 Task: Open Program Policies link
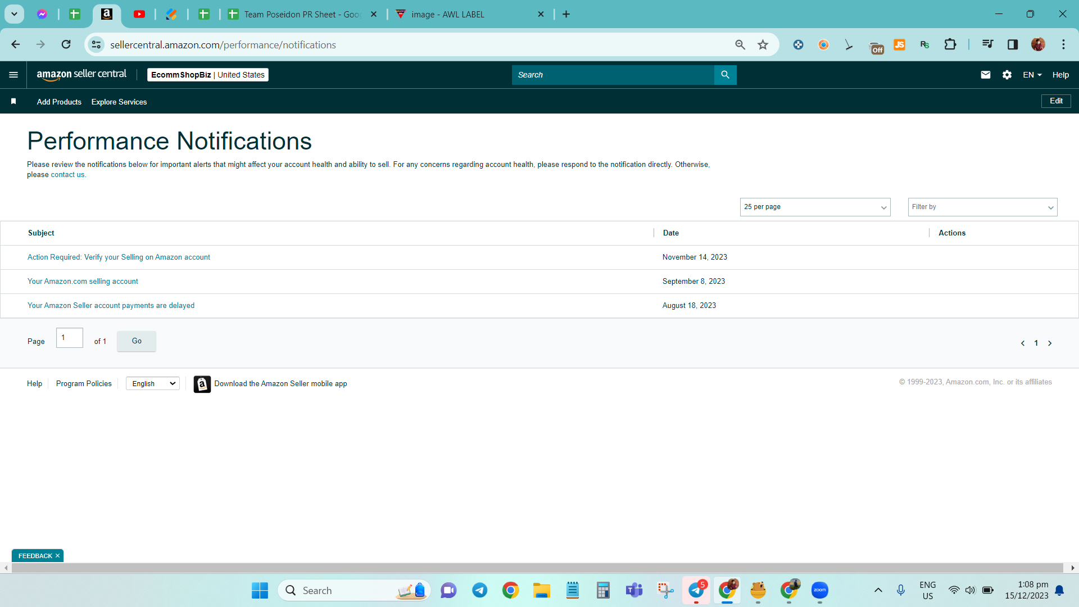point(84,383)
